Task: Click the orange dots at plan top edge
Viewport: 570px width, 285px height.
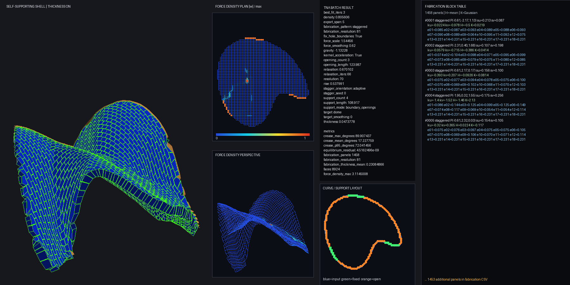Action: point(254,39)
